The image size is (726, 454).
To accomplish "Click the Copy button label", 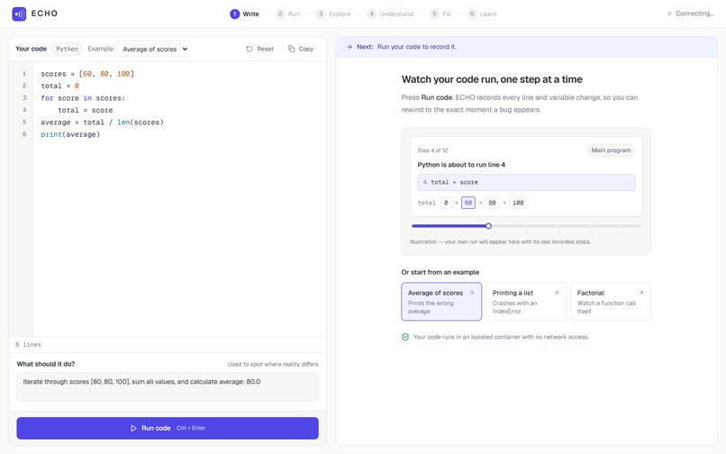I will [305, 49].
